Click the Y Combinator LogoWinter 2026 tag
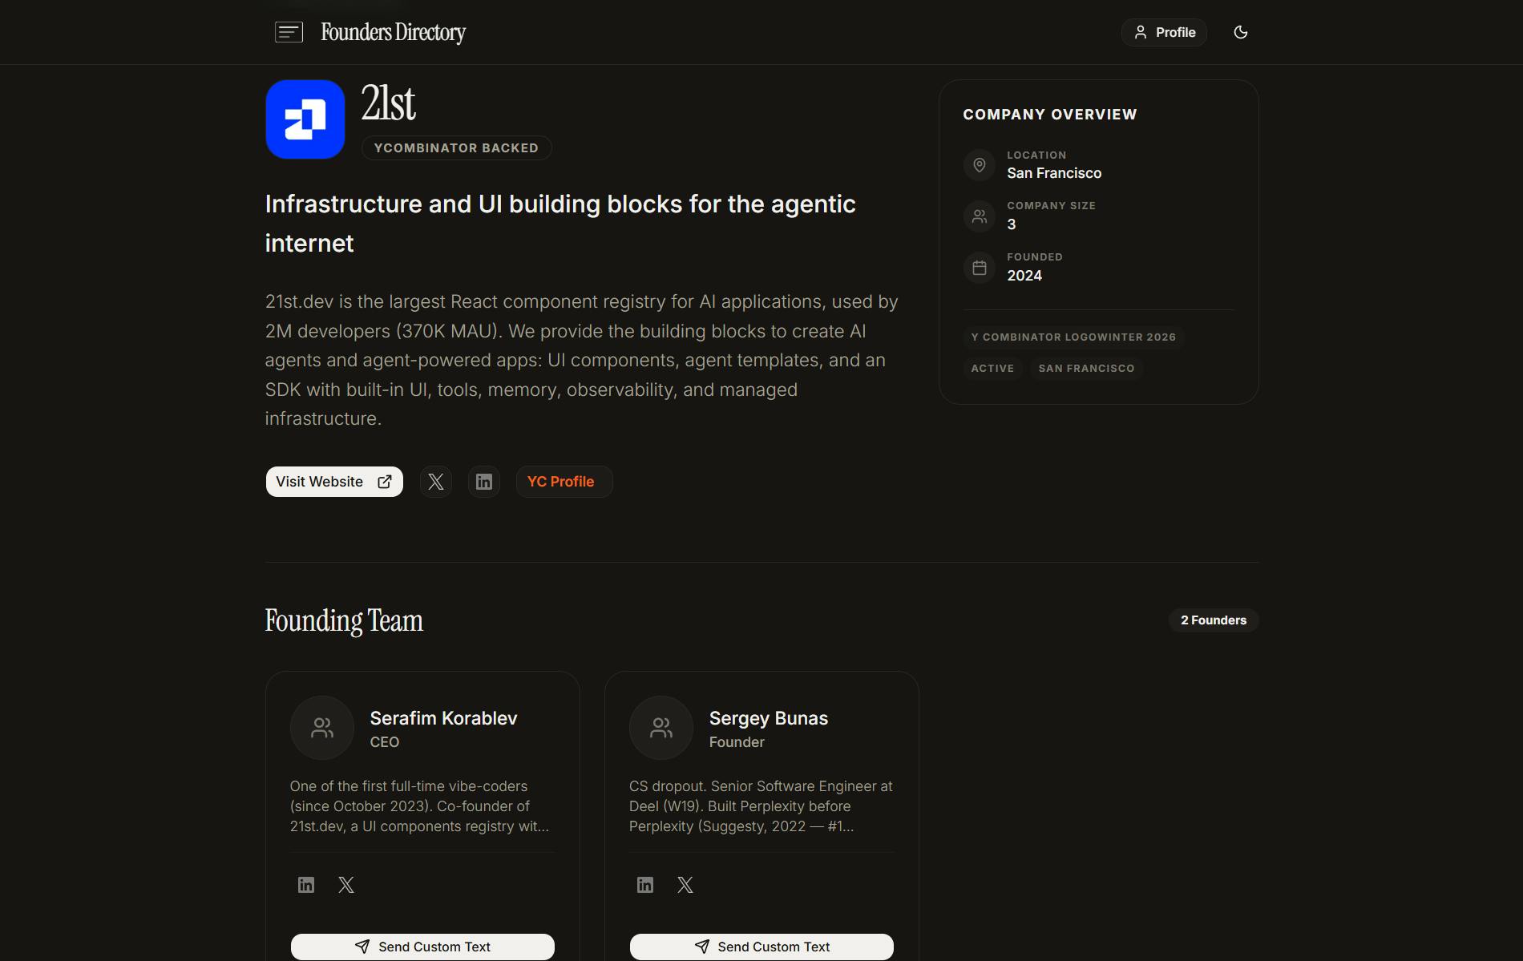Image resolution: width=1523 pixels, height=961 pixels. pos(1073,337)
